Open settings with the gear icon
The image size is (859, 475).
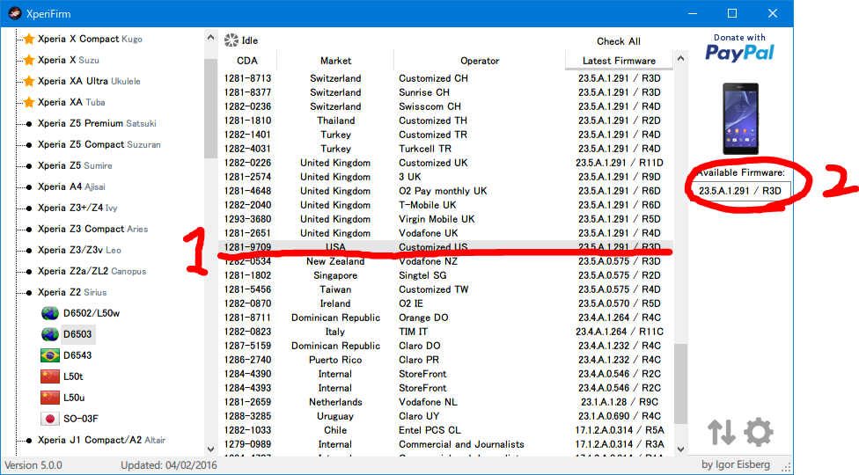tap(759, 432)
